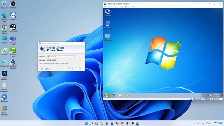Screen dimensions: 224x126
Task: Click the Search icon on the Windows 11 taskbar
Action: click(x=92, y=123)
